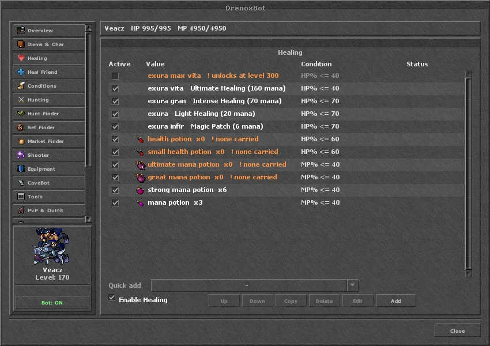Click 'HP% <= 60' on health potion row
Viewport: 490px width, 346px height.
click(x=320, y=139)
